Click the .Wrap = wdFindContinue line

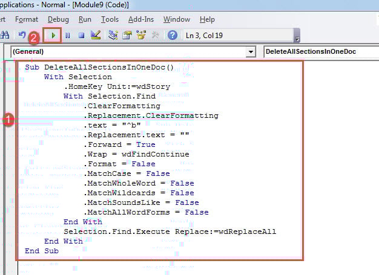tap(136, 154)
